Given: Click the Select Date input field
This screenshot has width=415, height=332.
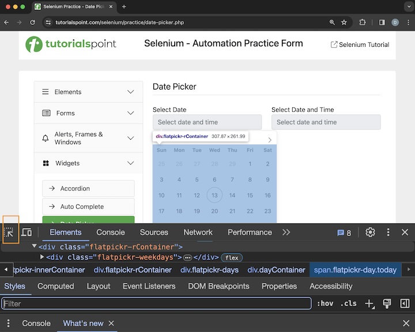Looking at the screenshot, I should tap(207, 122).
